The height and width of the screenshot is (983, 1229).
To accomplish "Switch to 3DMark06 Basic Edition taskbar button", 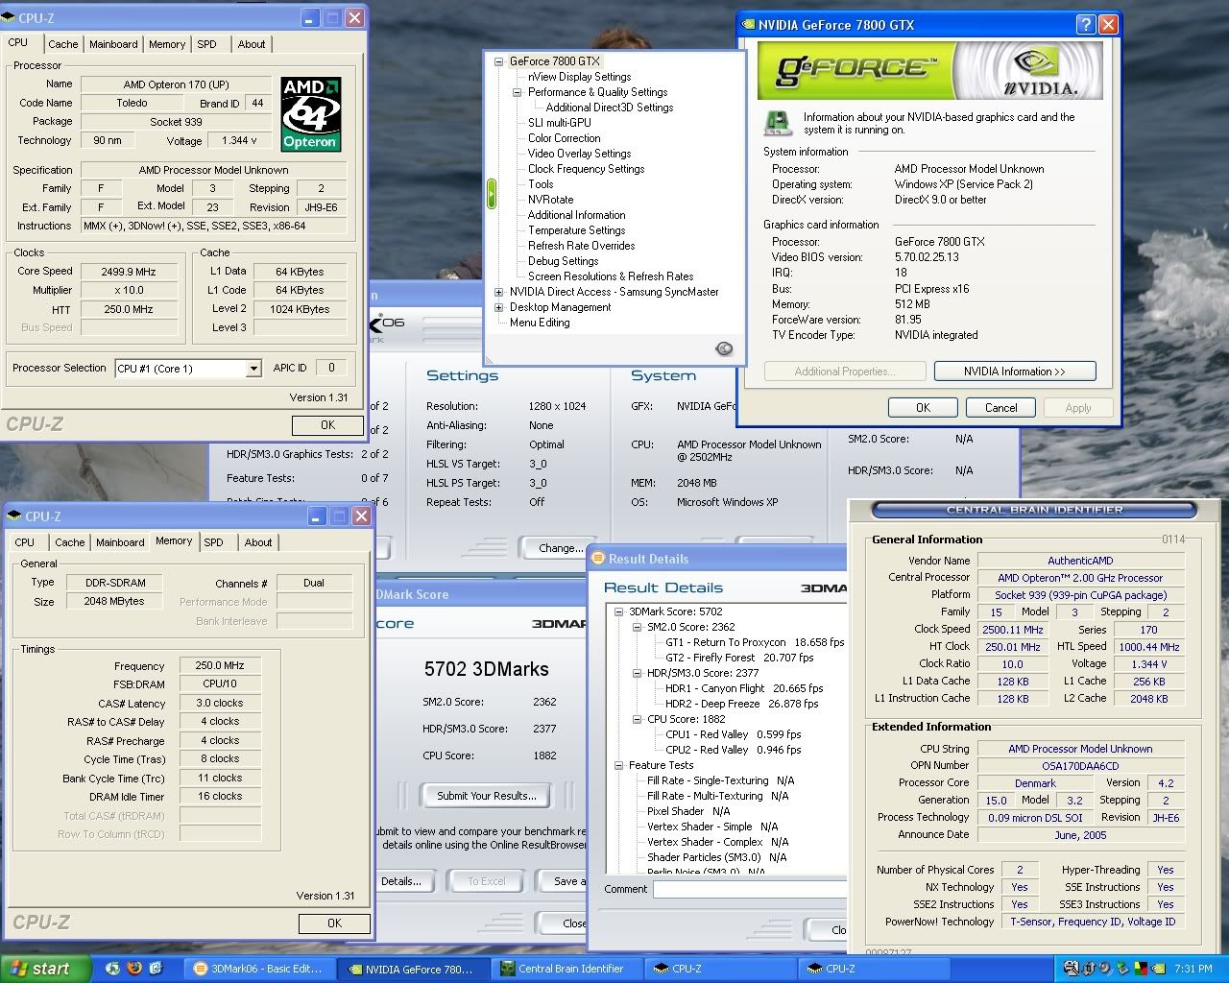I will [258, 969].
